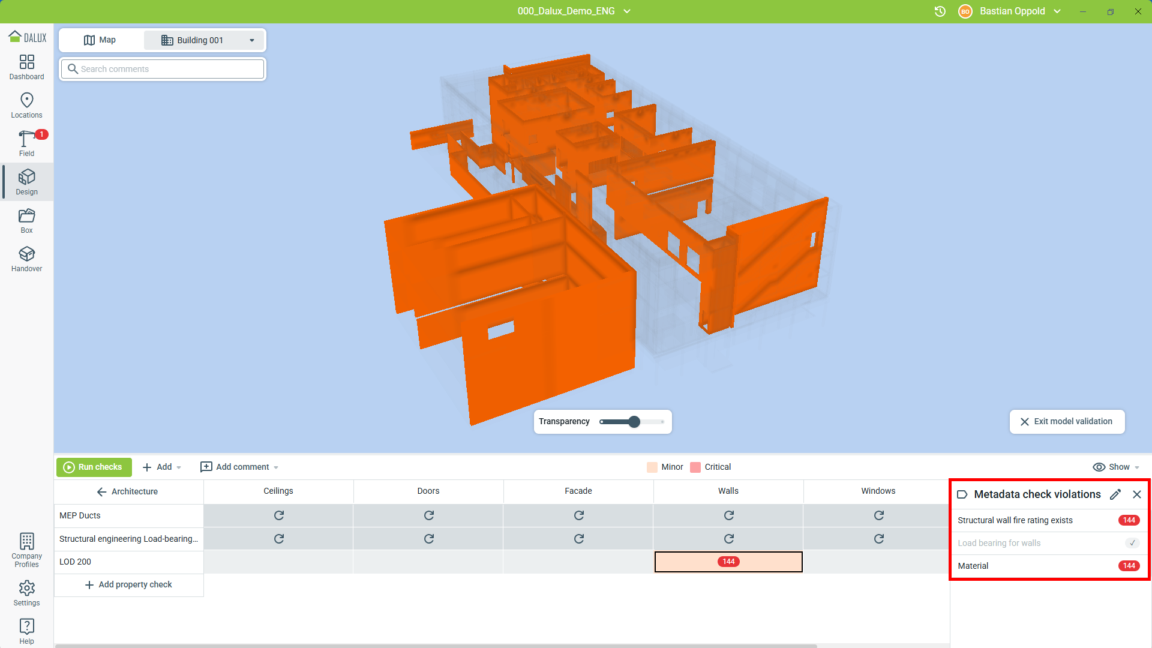
Task: Select the LOD 200 Ceilings cell
Action: point(278,562)
